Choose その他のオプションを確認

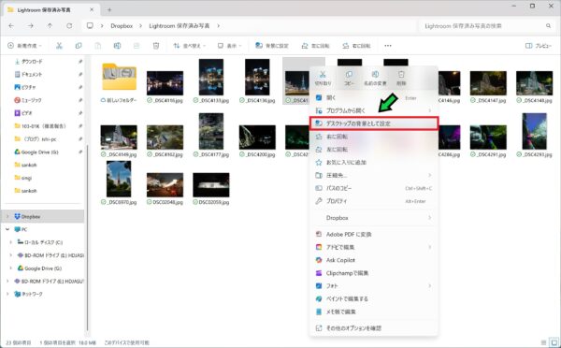374,328
